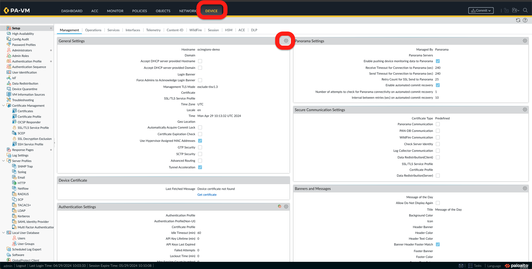Image resolution: width=532 pixels, height=269 pixels.
Task: Click Logout in the status bar
Action: tap(21, 265)
